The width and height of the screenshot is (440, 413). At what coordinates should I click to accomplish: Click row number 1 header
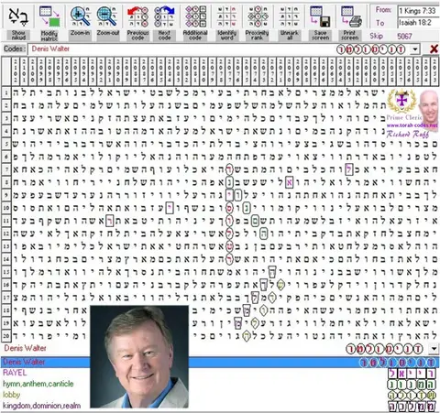5,92
